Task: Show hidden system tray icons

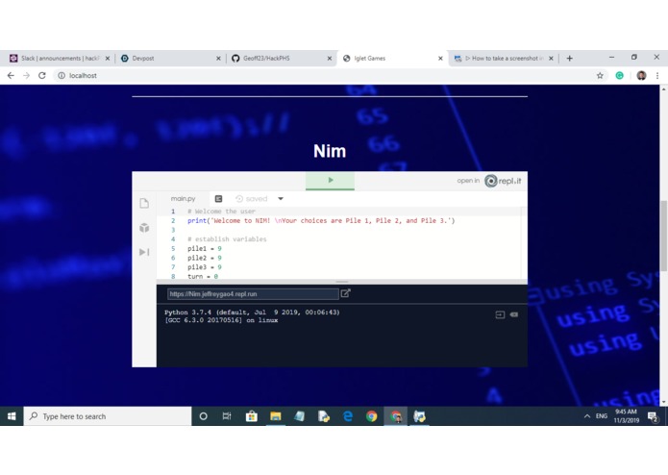Action: coord(587,416)
